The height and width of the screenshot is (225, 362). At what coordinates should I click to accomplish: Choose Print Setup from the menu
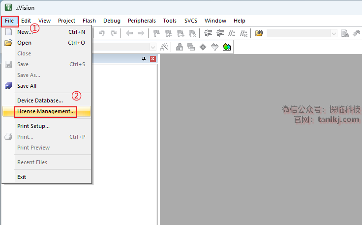33,126
